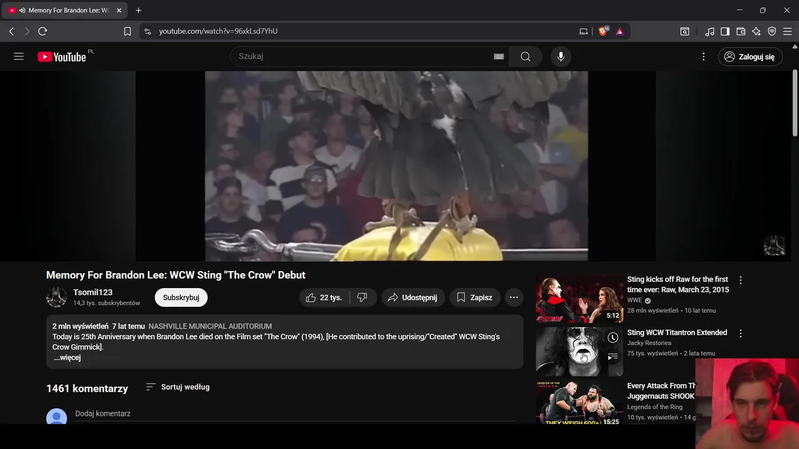Open 'Sting kicks off Raw' title
Screen dimensions: 799x449
point(678,284)
